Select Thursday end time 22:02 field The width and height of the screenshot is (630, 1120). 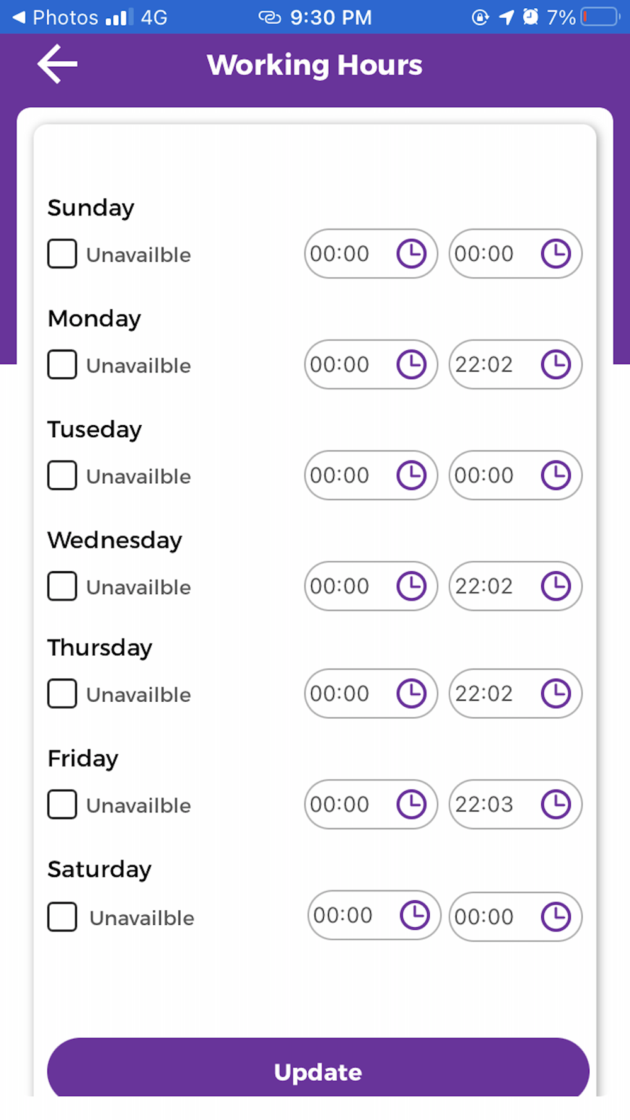(484, 694)
